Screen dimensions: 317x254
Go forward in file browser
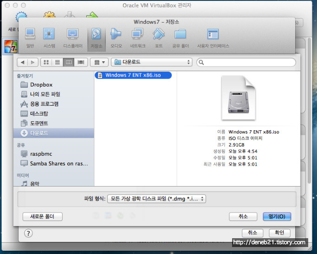pos(32,62)
